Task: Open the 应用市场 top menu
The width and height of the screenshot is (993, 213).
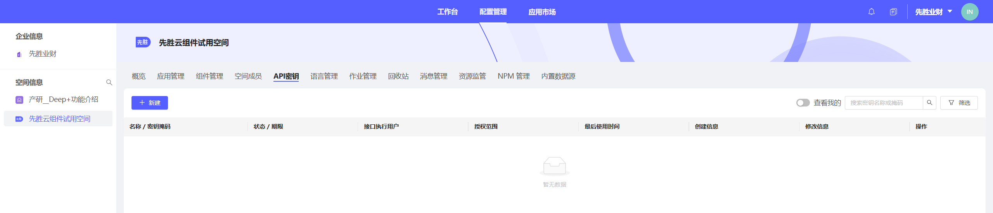Action: 542,12
